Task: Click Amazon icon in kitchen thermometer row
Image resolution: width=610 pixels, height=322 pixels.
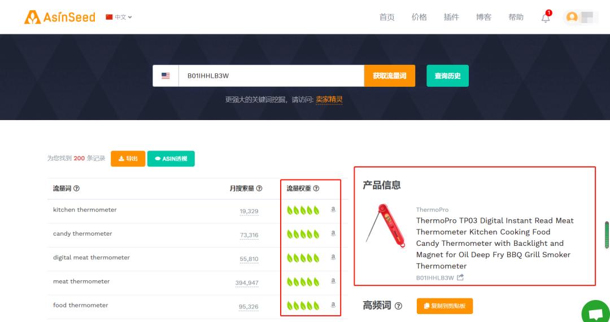Action: click(x=333, y=209)
